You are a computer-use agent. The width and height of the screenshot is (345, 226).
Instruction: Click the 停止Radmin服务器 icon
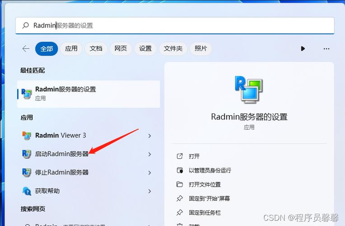point(27,173)
